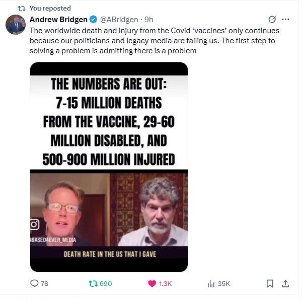
Task: Click the You reposted label
Action: point(50,9)
